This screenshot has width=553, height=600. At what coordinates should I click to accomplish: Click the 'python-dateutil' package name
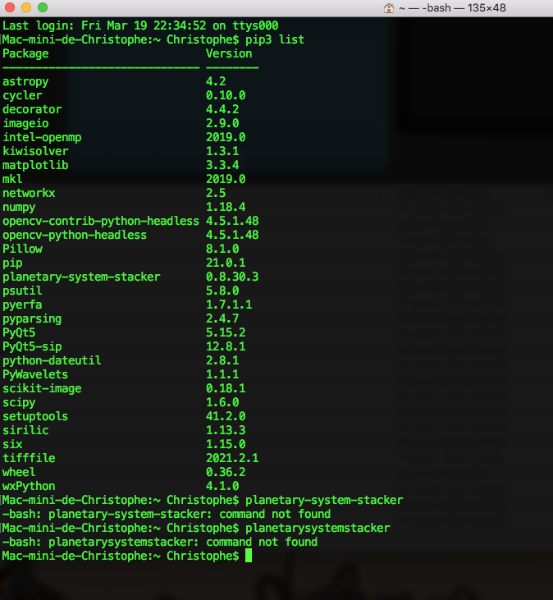coord(52,360)
